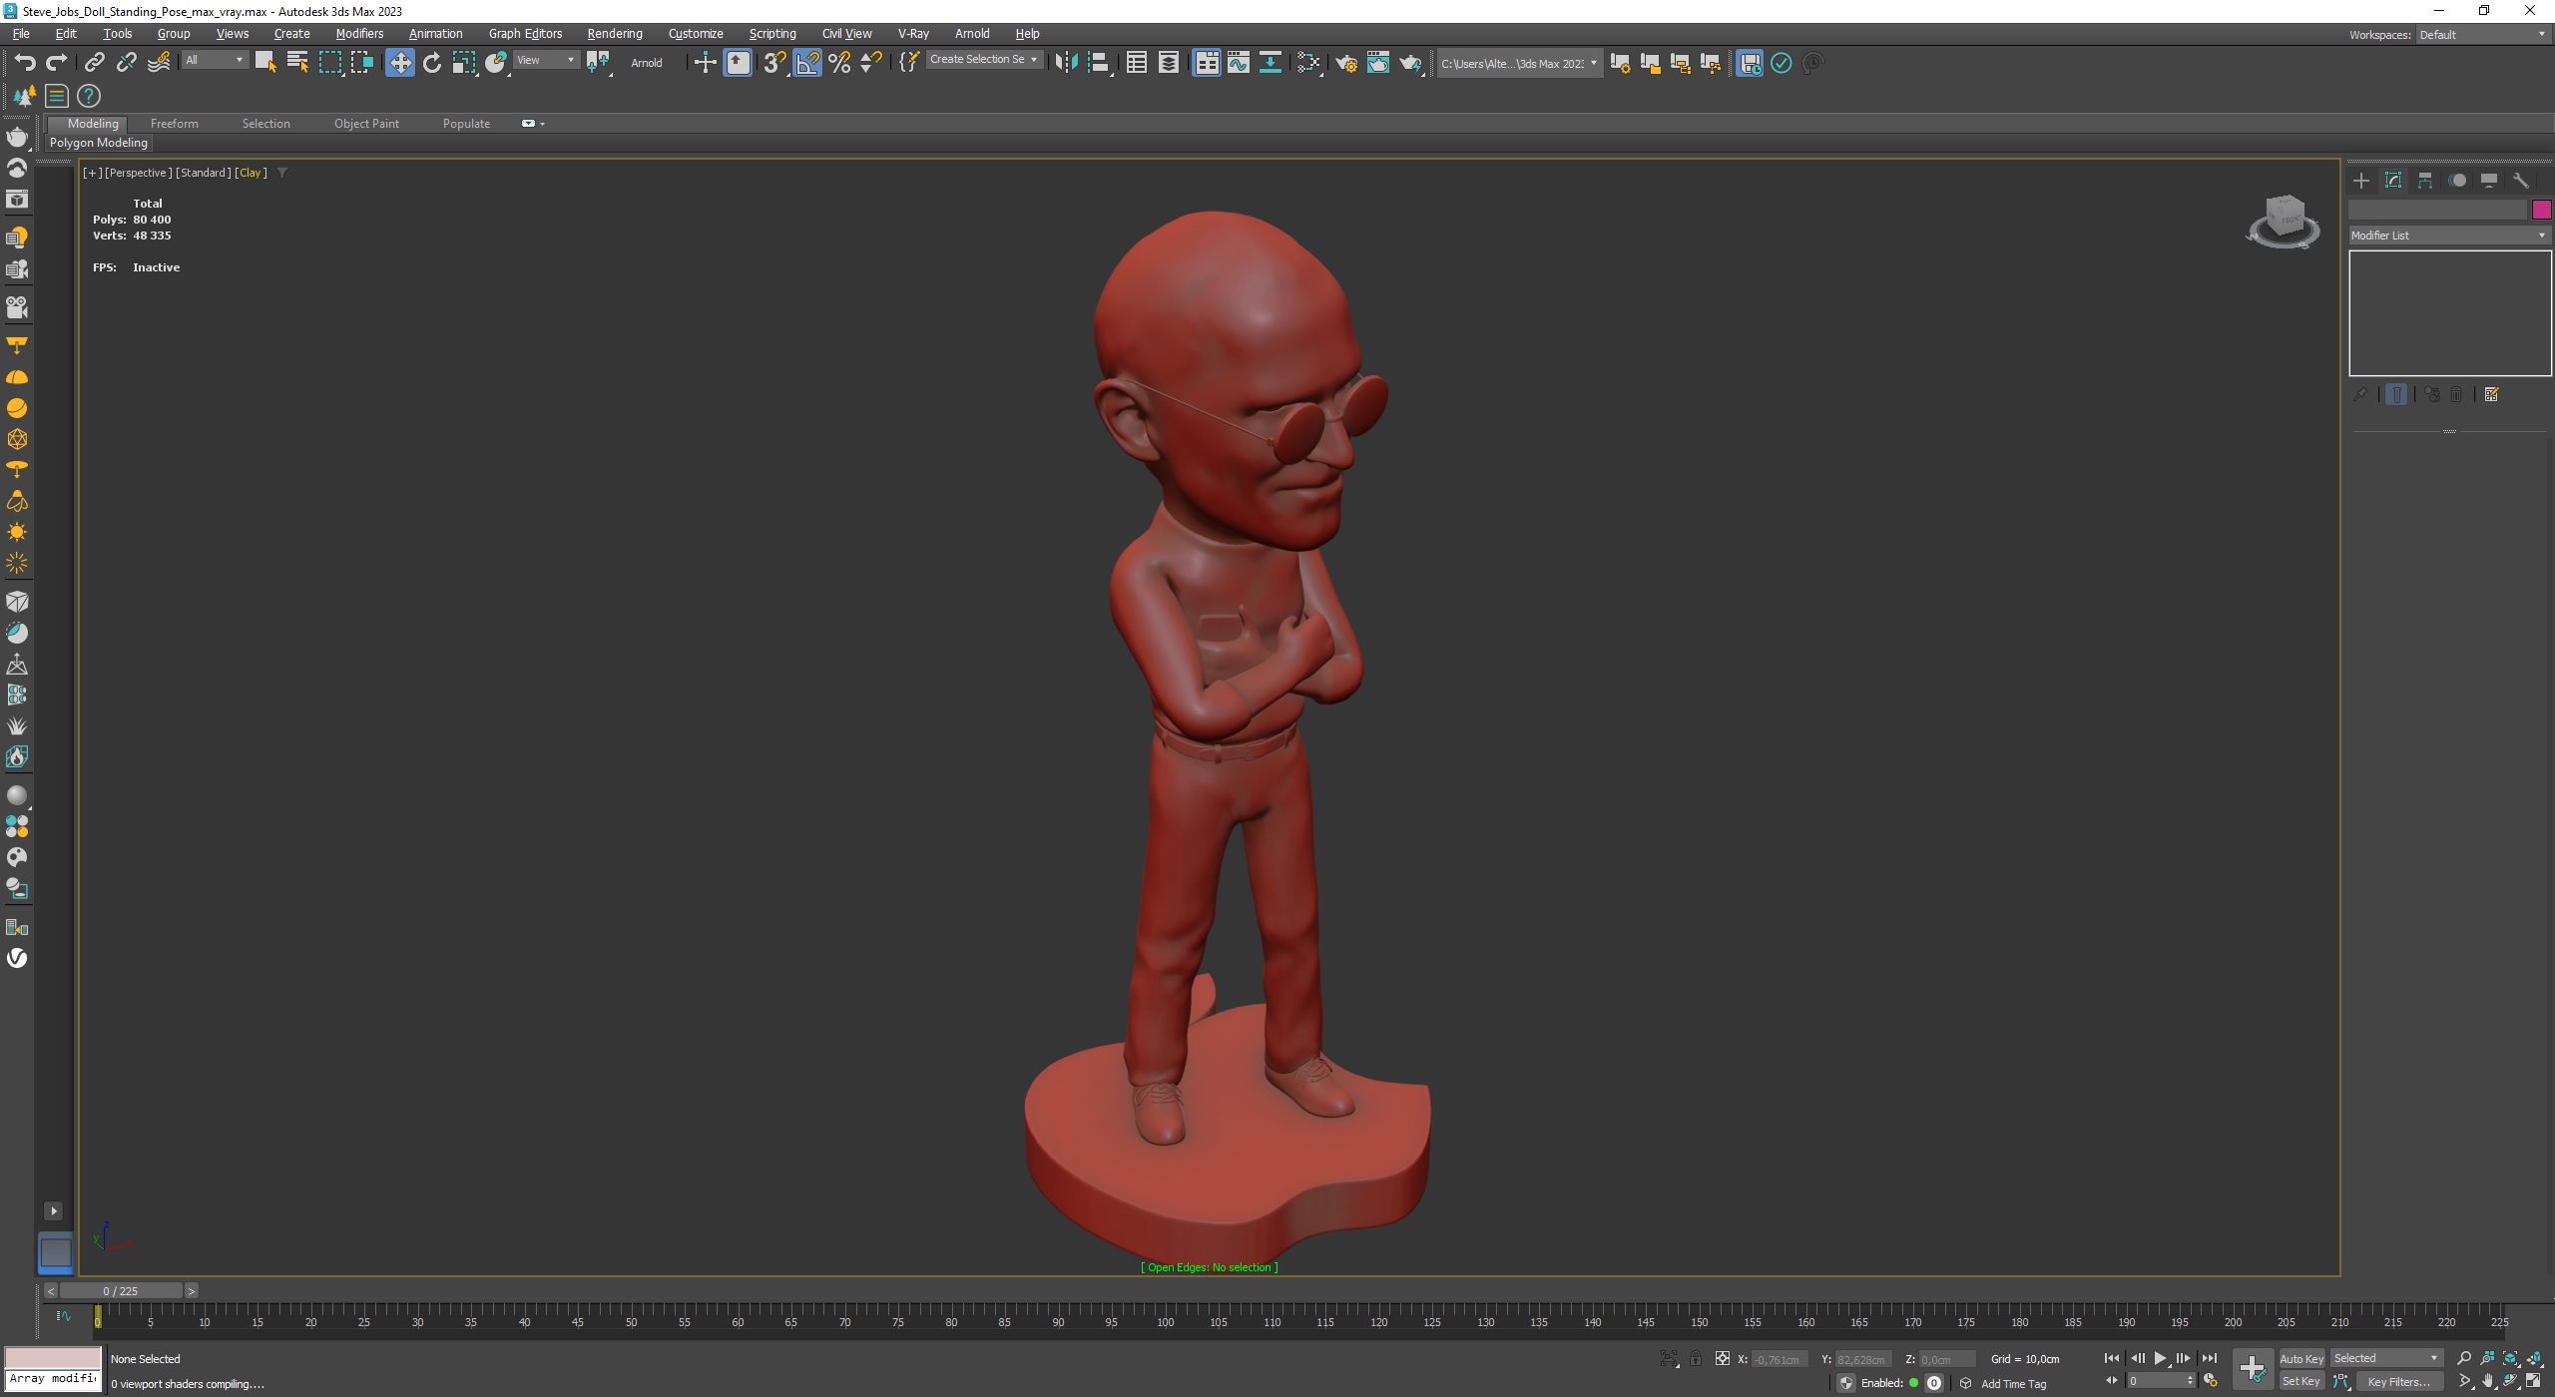The image size is (2555, 1397).
Task: Expand the left toolbar flyout arrow
Action: point(54,1210)
